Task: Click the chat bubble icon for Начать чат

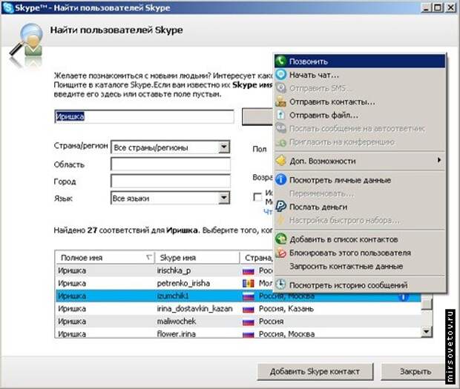Action: (281, 75)
